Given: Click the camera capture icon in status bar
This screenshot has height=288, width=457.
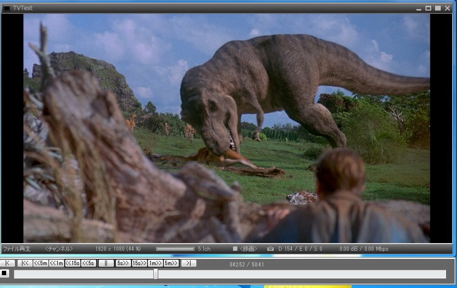Looking at the screenshot, I should pyautogui.click(x=270, y=249).
